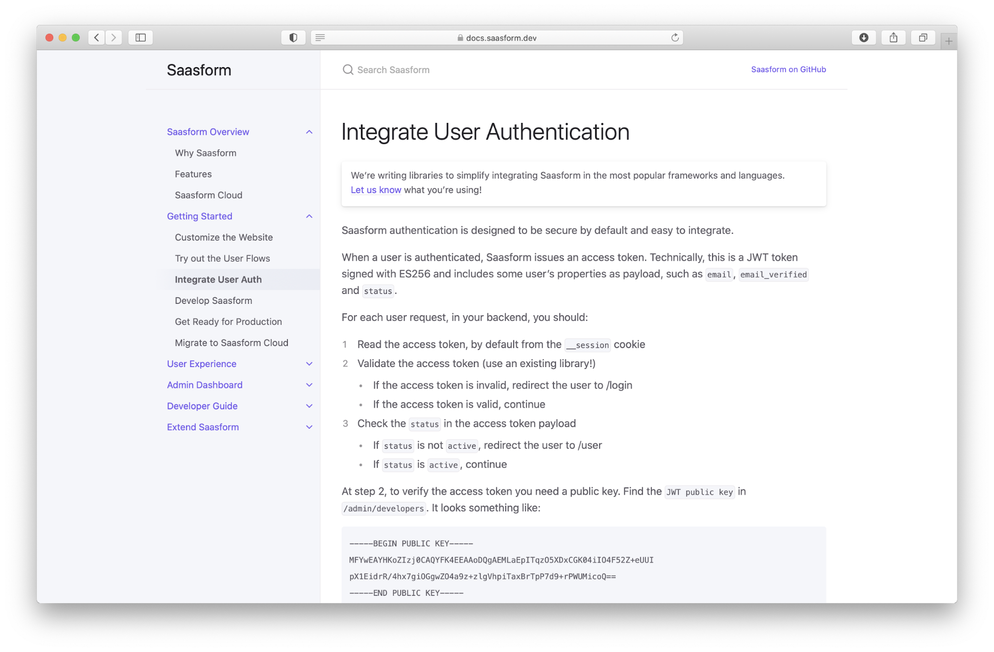Image resolution: width=994 pixels, height=652 pixels.
Task: Click the Saasform shield/logo icon
Action: [x=292, y=37]
